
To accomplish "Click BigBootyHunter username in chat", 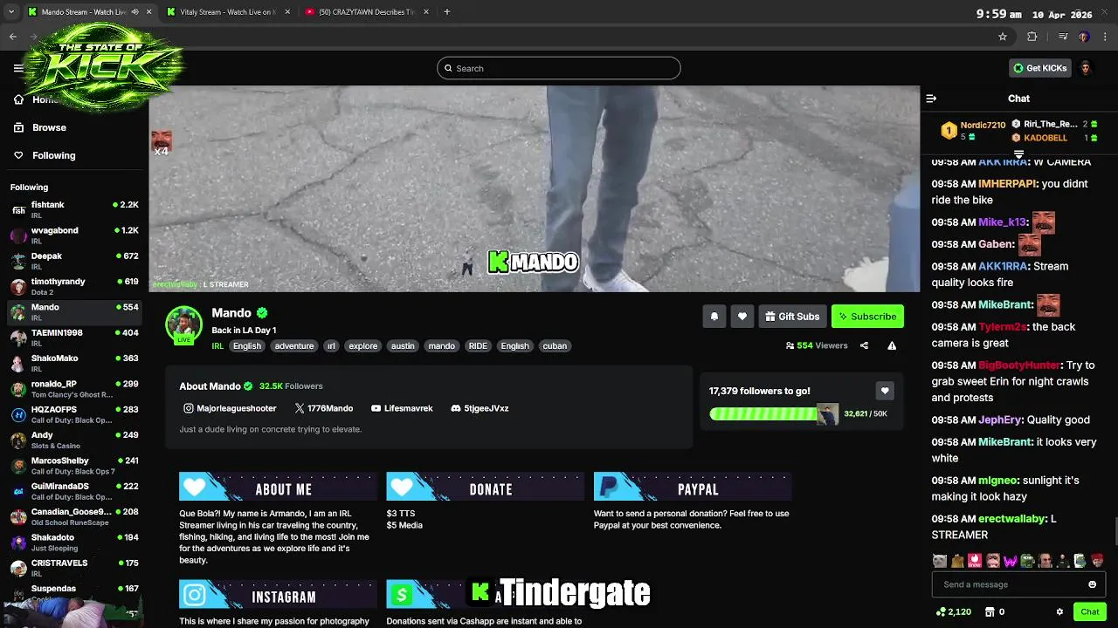I will click(1018, 365).
